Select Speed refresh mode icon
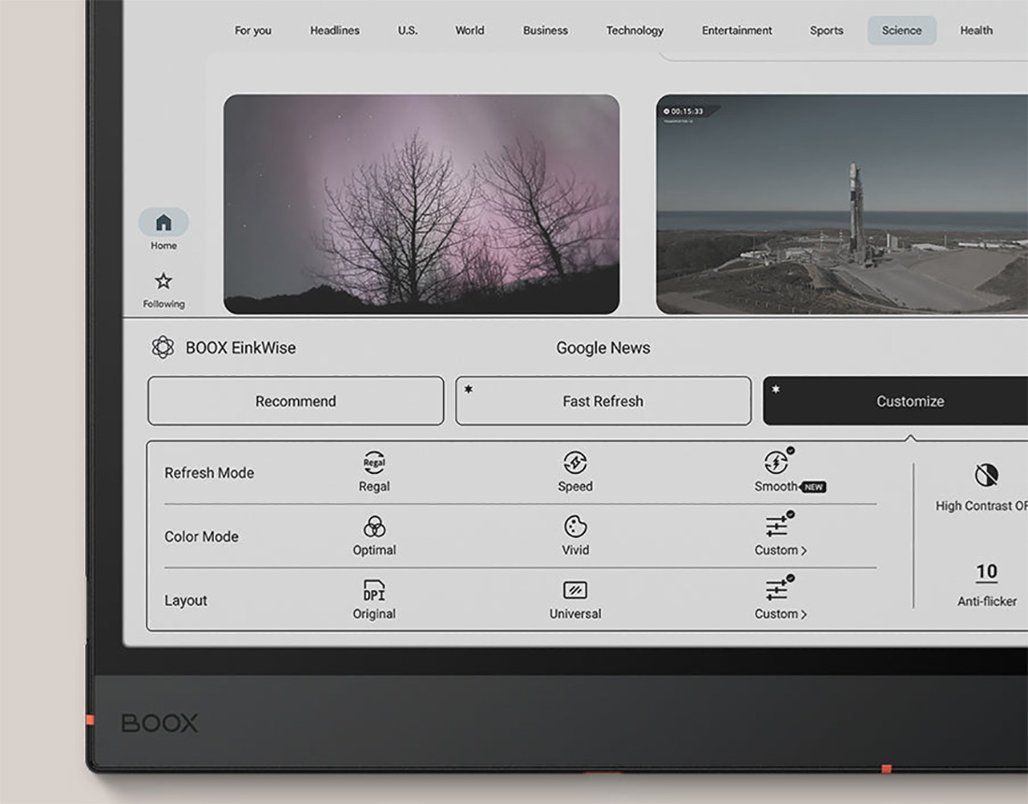 pos(575,463)
